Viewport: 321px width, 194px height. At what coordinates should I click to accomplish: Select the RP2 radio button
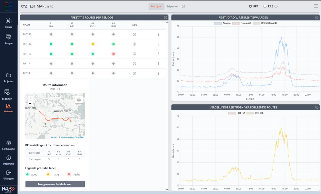265,6
